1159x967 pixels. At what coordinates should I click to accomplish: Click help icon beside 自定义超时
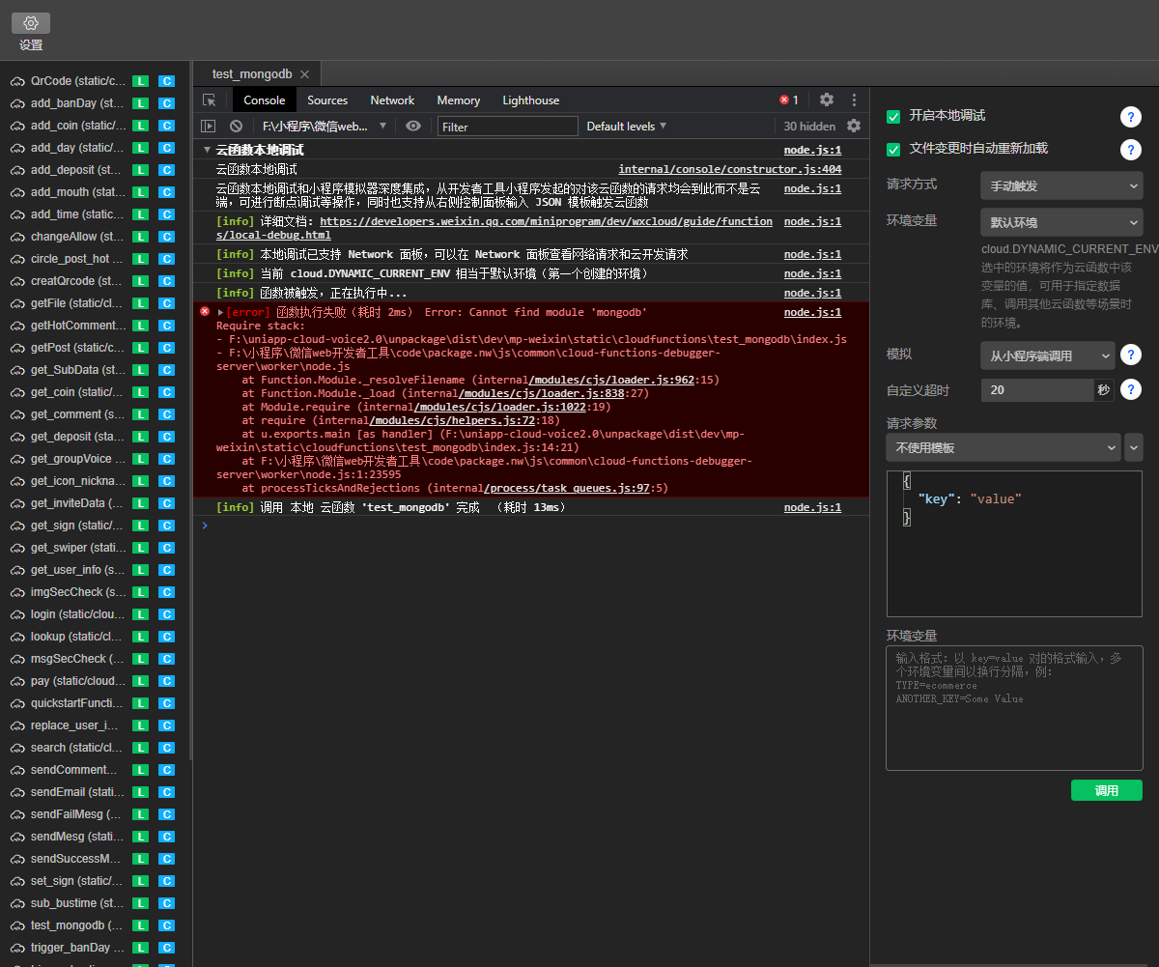point(1131,389)
